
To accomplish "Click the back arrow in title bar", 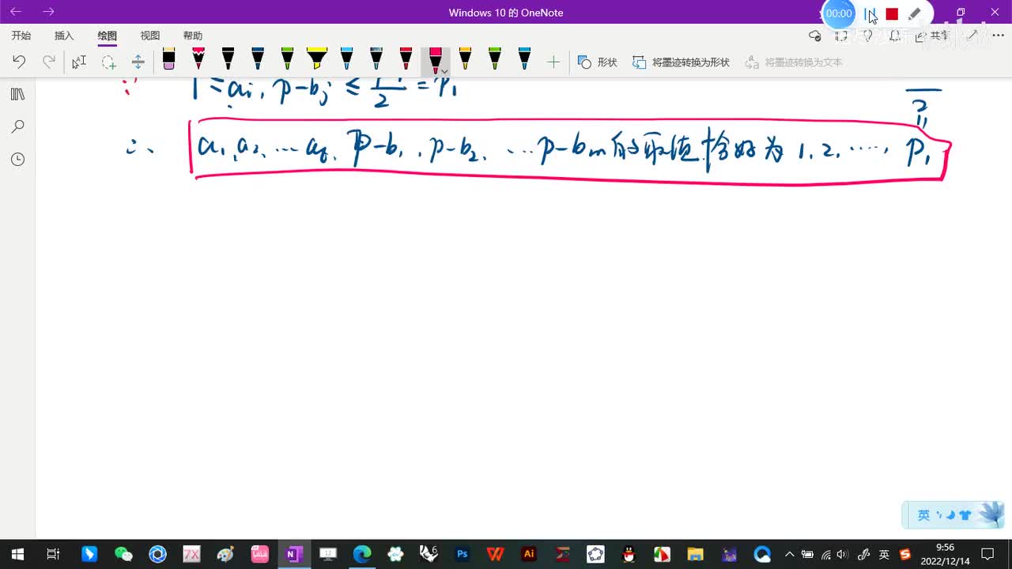I will [16, 12].
